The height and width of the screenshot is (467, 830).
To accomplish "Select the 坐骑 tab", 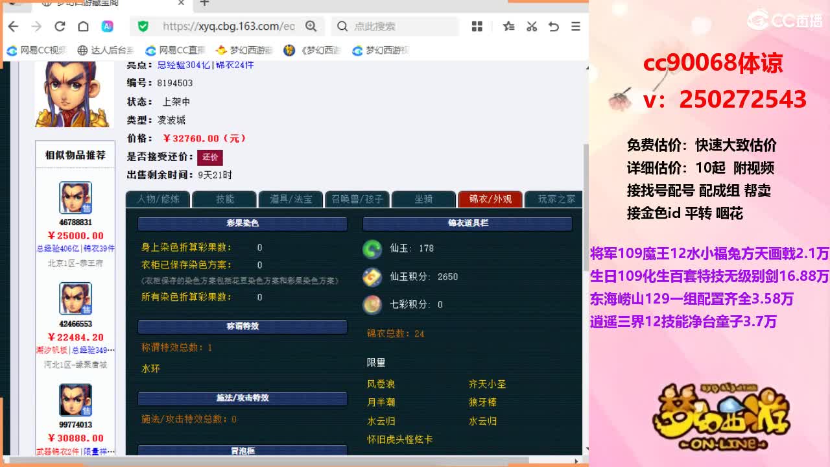I will click(423, 199).
